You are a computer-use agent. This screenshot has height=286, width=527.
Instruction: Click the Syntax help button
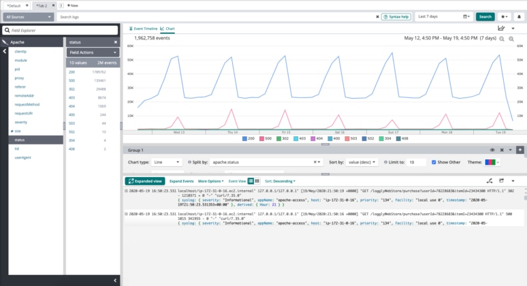[396, 16]
